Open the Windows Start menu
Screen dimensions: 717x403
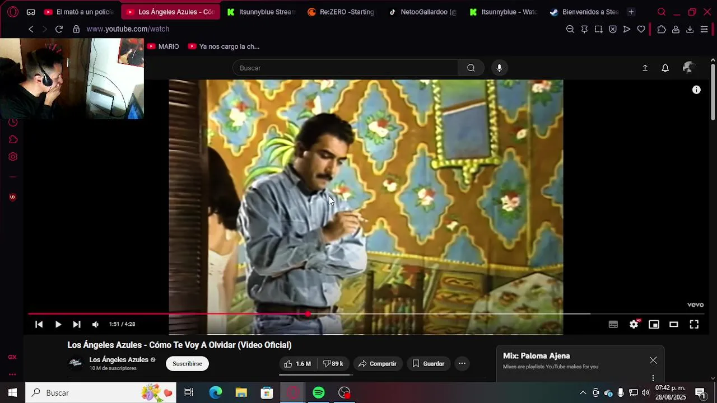[12, 393]
